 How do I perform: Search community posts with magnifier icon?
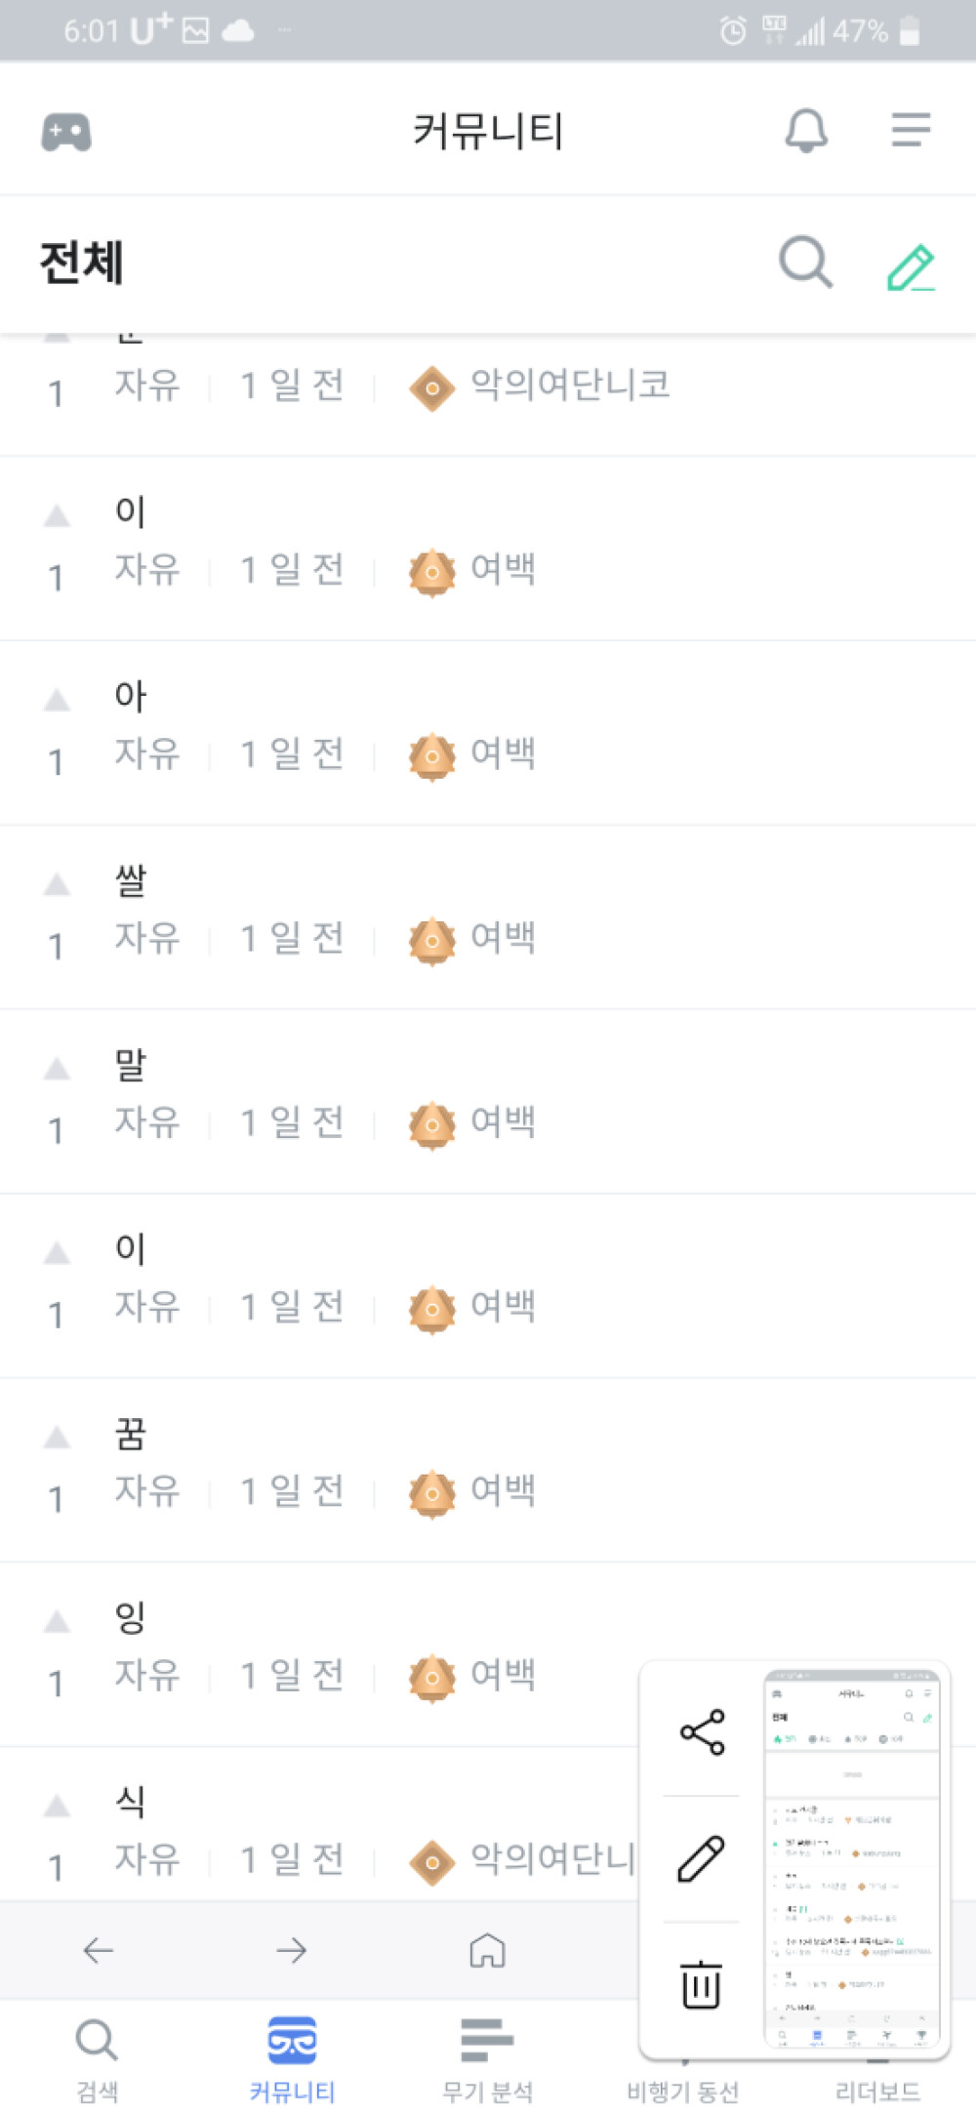(805, 263)
